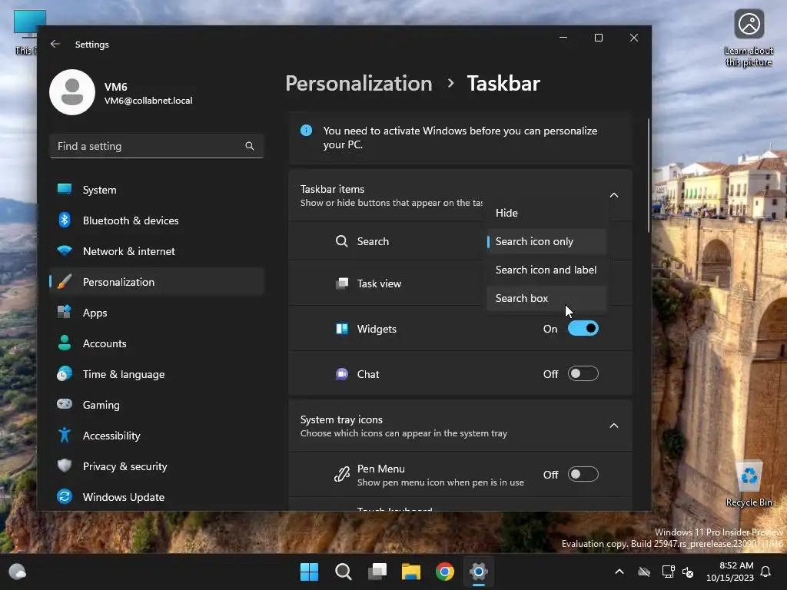Click the search magnifier in Find a setting
Image resolution: width=787 pixels, height=590 pixels.
[250, 146]
